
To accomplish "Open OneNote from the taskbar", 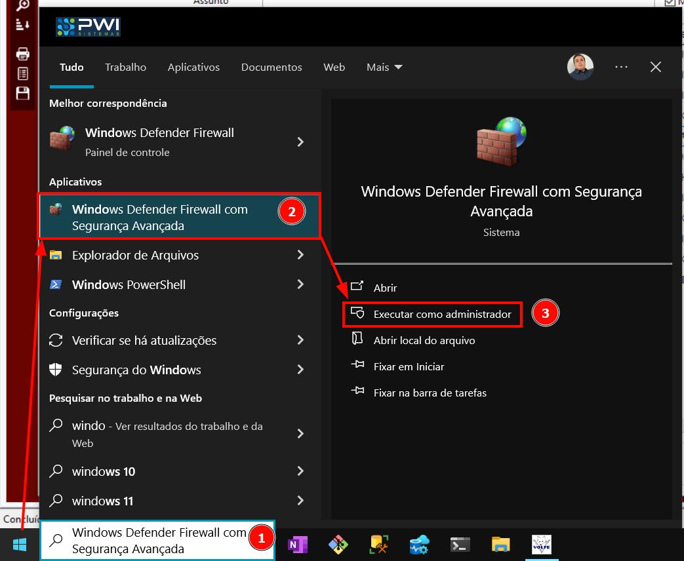I will (x=298, y=544).
